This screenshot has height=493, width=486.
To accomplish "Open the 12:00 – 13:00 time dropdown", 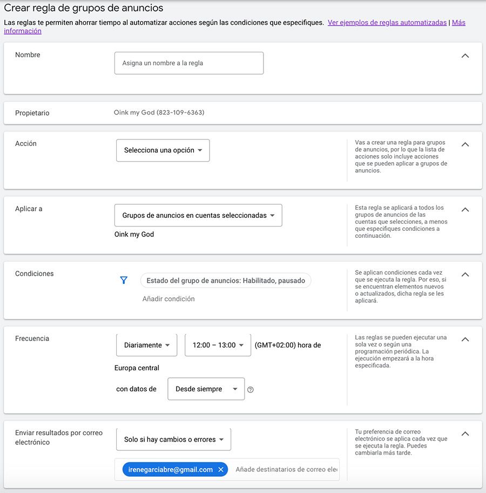I will click(x=218, y=345).
